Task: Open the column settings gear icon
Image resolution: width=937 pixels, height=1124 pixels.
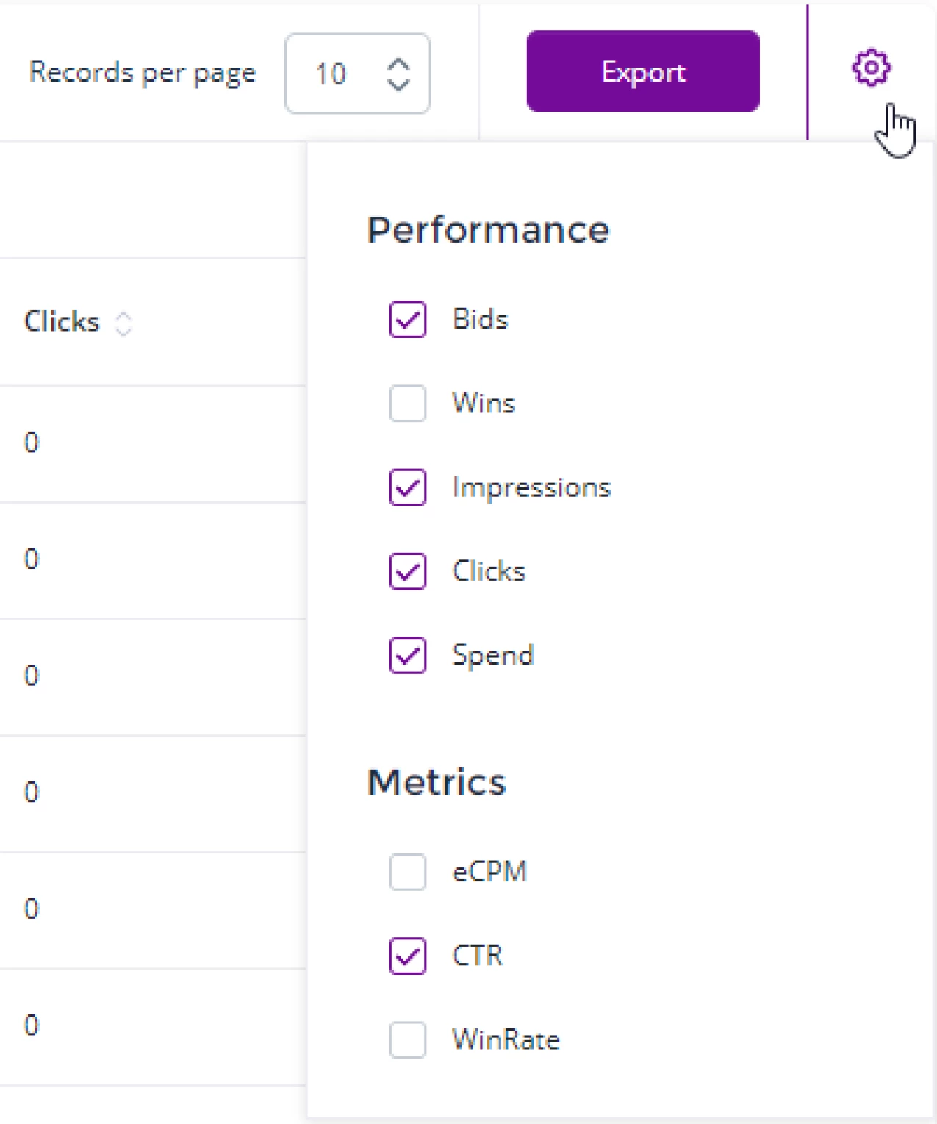Action: pos(870,68)
